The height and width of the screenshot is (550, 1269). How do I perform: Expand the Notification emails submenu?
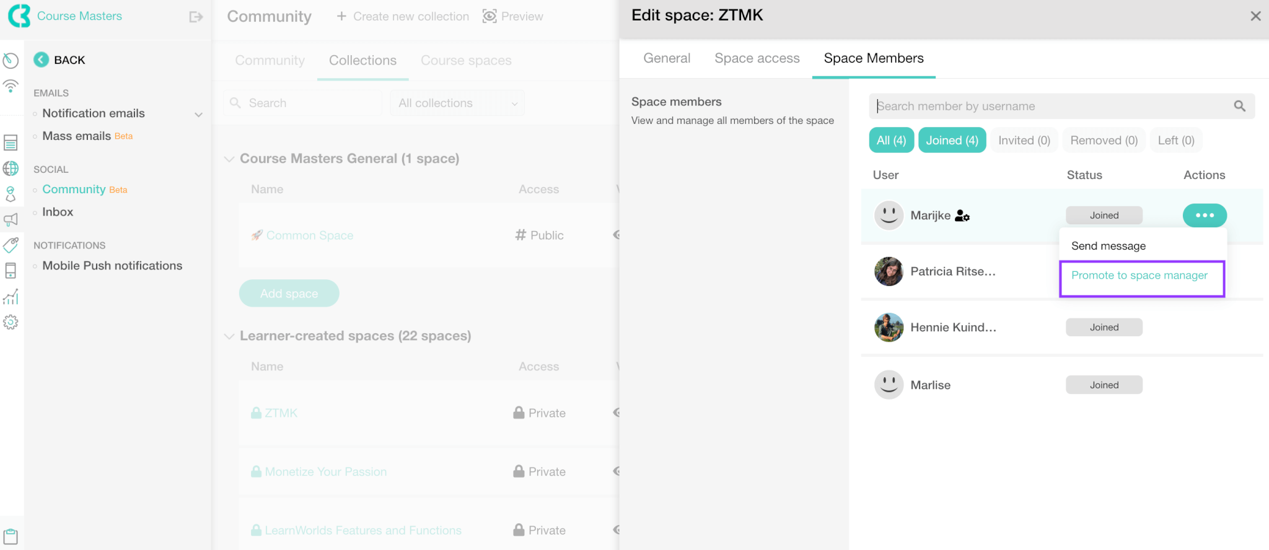(198, 114)
